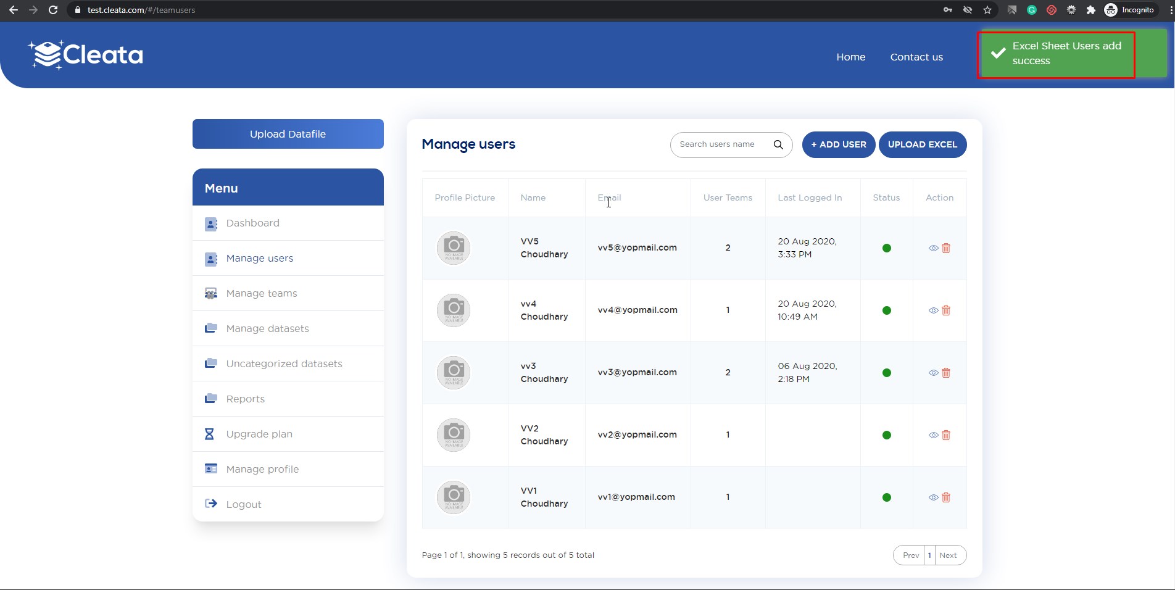Click the Prev pagination button
The width and height of the screenshot is (1175, 590).
click(x=910, y=555)
